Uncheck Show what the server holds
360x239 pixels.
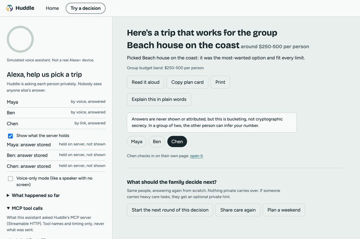[x=10, y=136]
